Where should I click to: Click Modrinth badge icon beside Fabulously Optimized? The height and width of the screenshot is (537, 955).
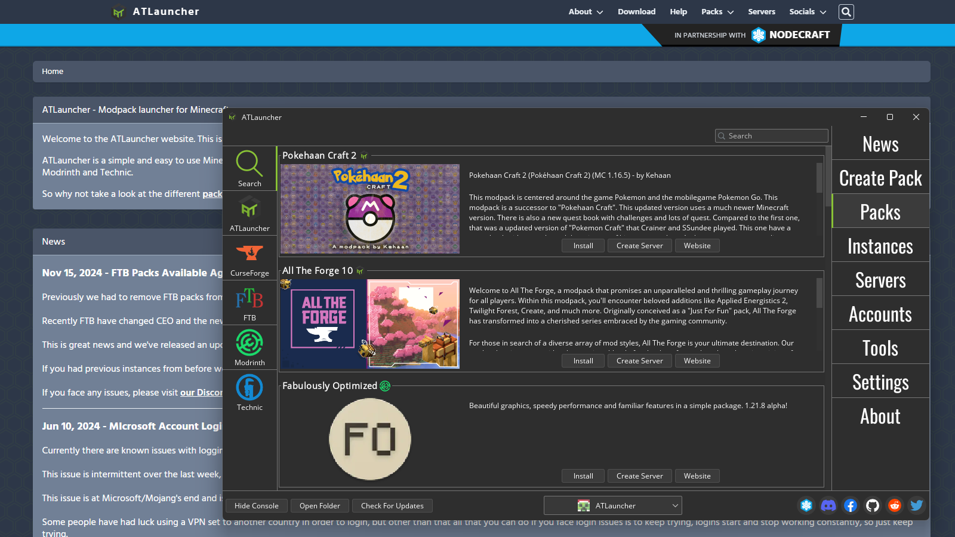(x=385, y=386)
